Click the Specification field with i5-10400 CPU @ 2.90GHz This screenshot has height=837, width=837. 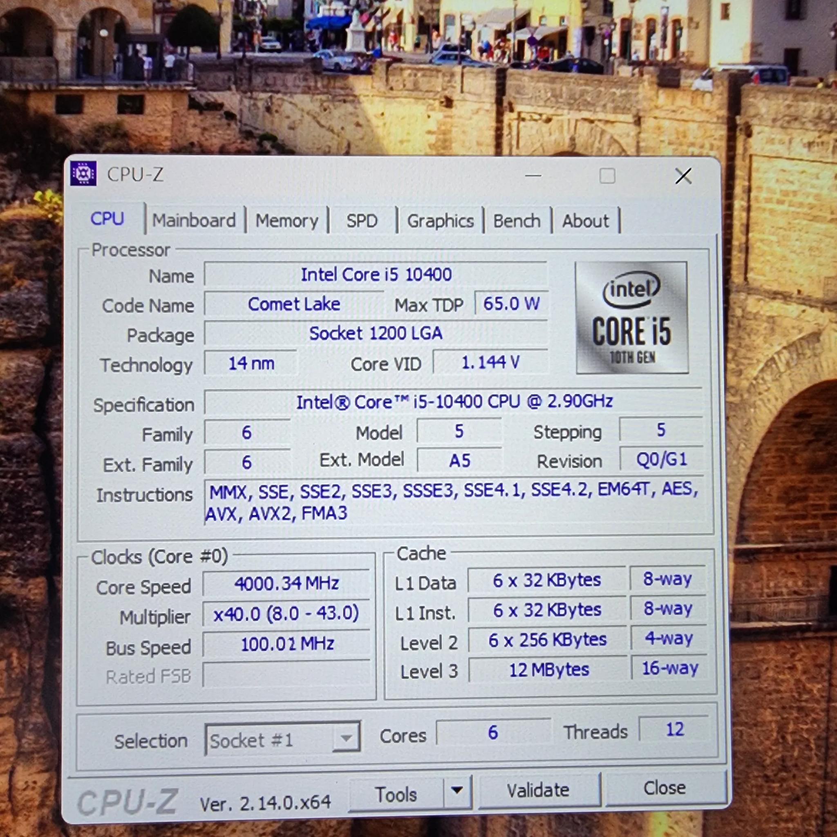click(x=453, y=402)
